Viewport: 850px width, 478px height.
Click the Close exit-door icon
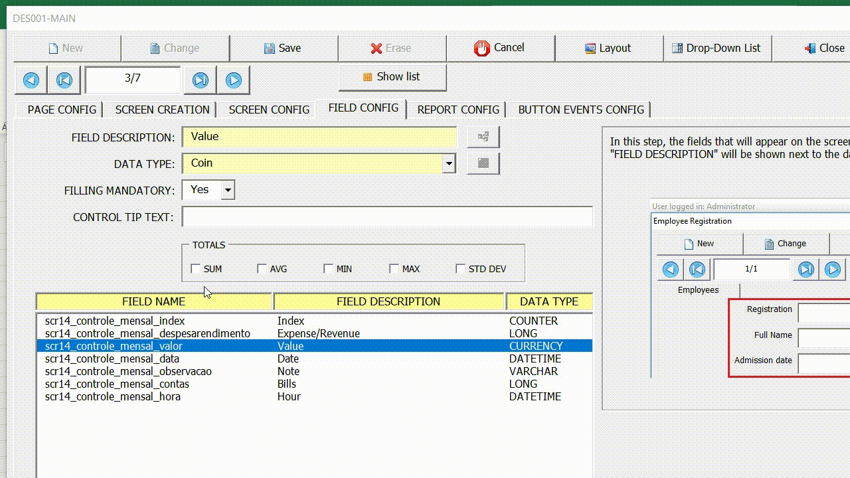809,48
